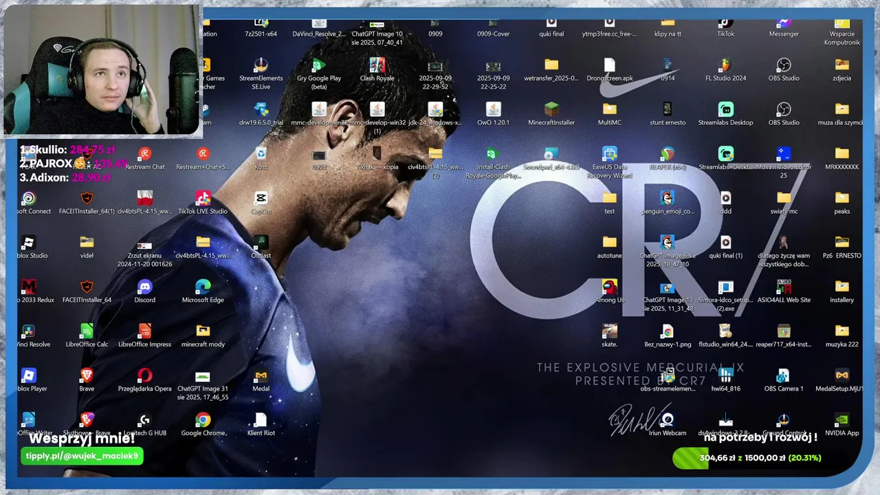
Task: Select video 2025-09-09 22-29-52
Action: tap(434, 74)
